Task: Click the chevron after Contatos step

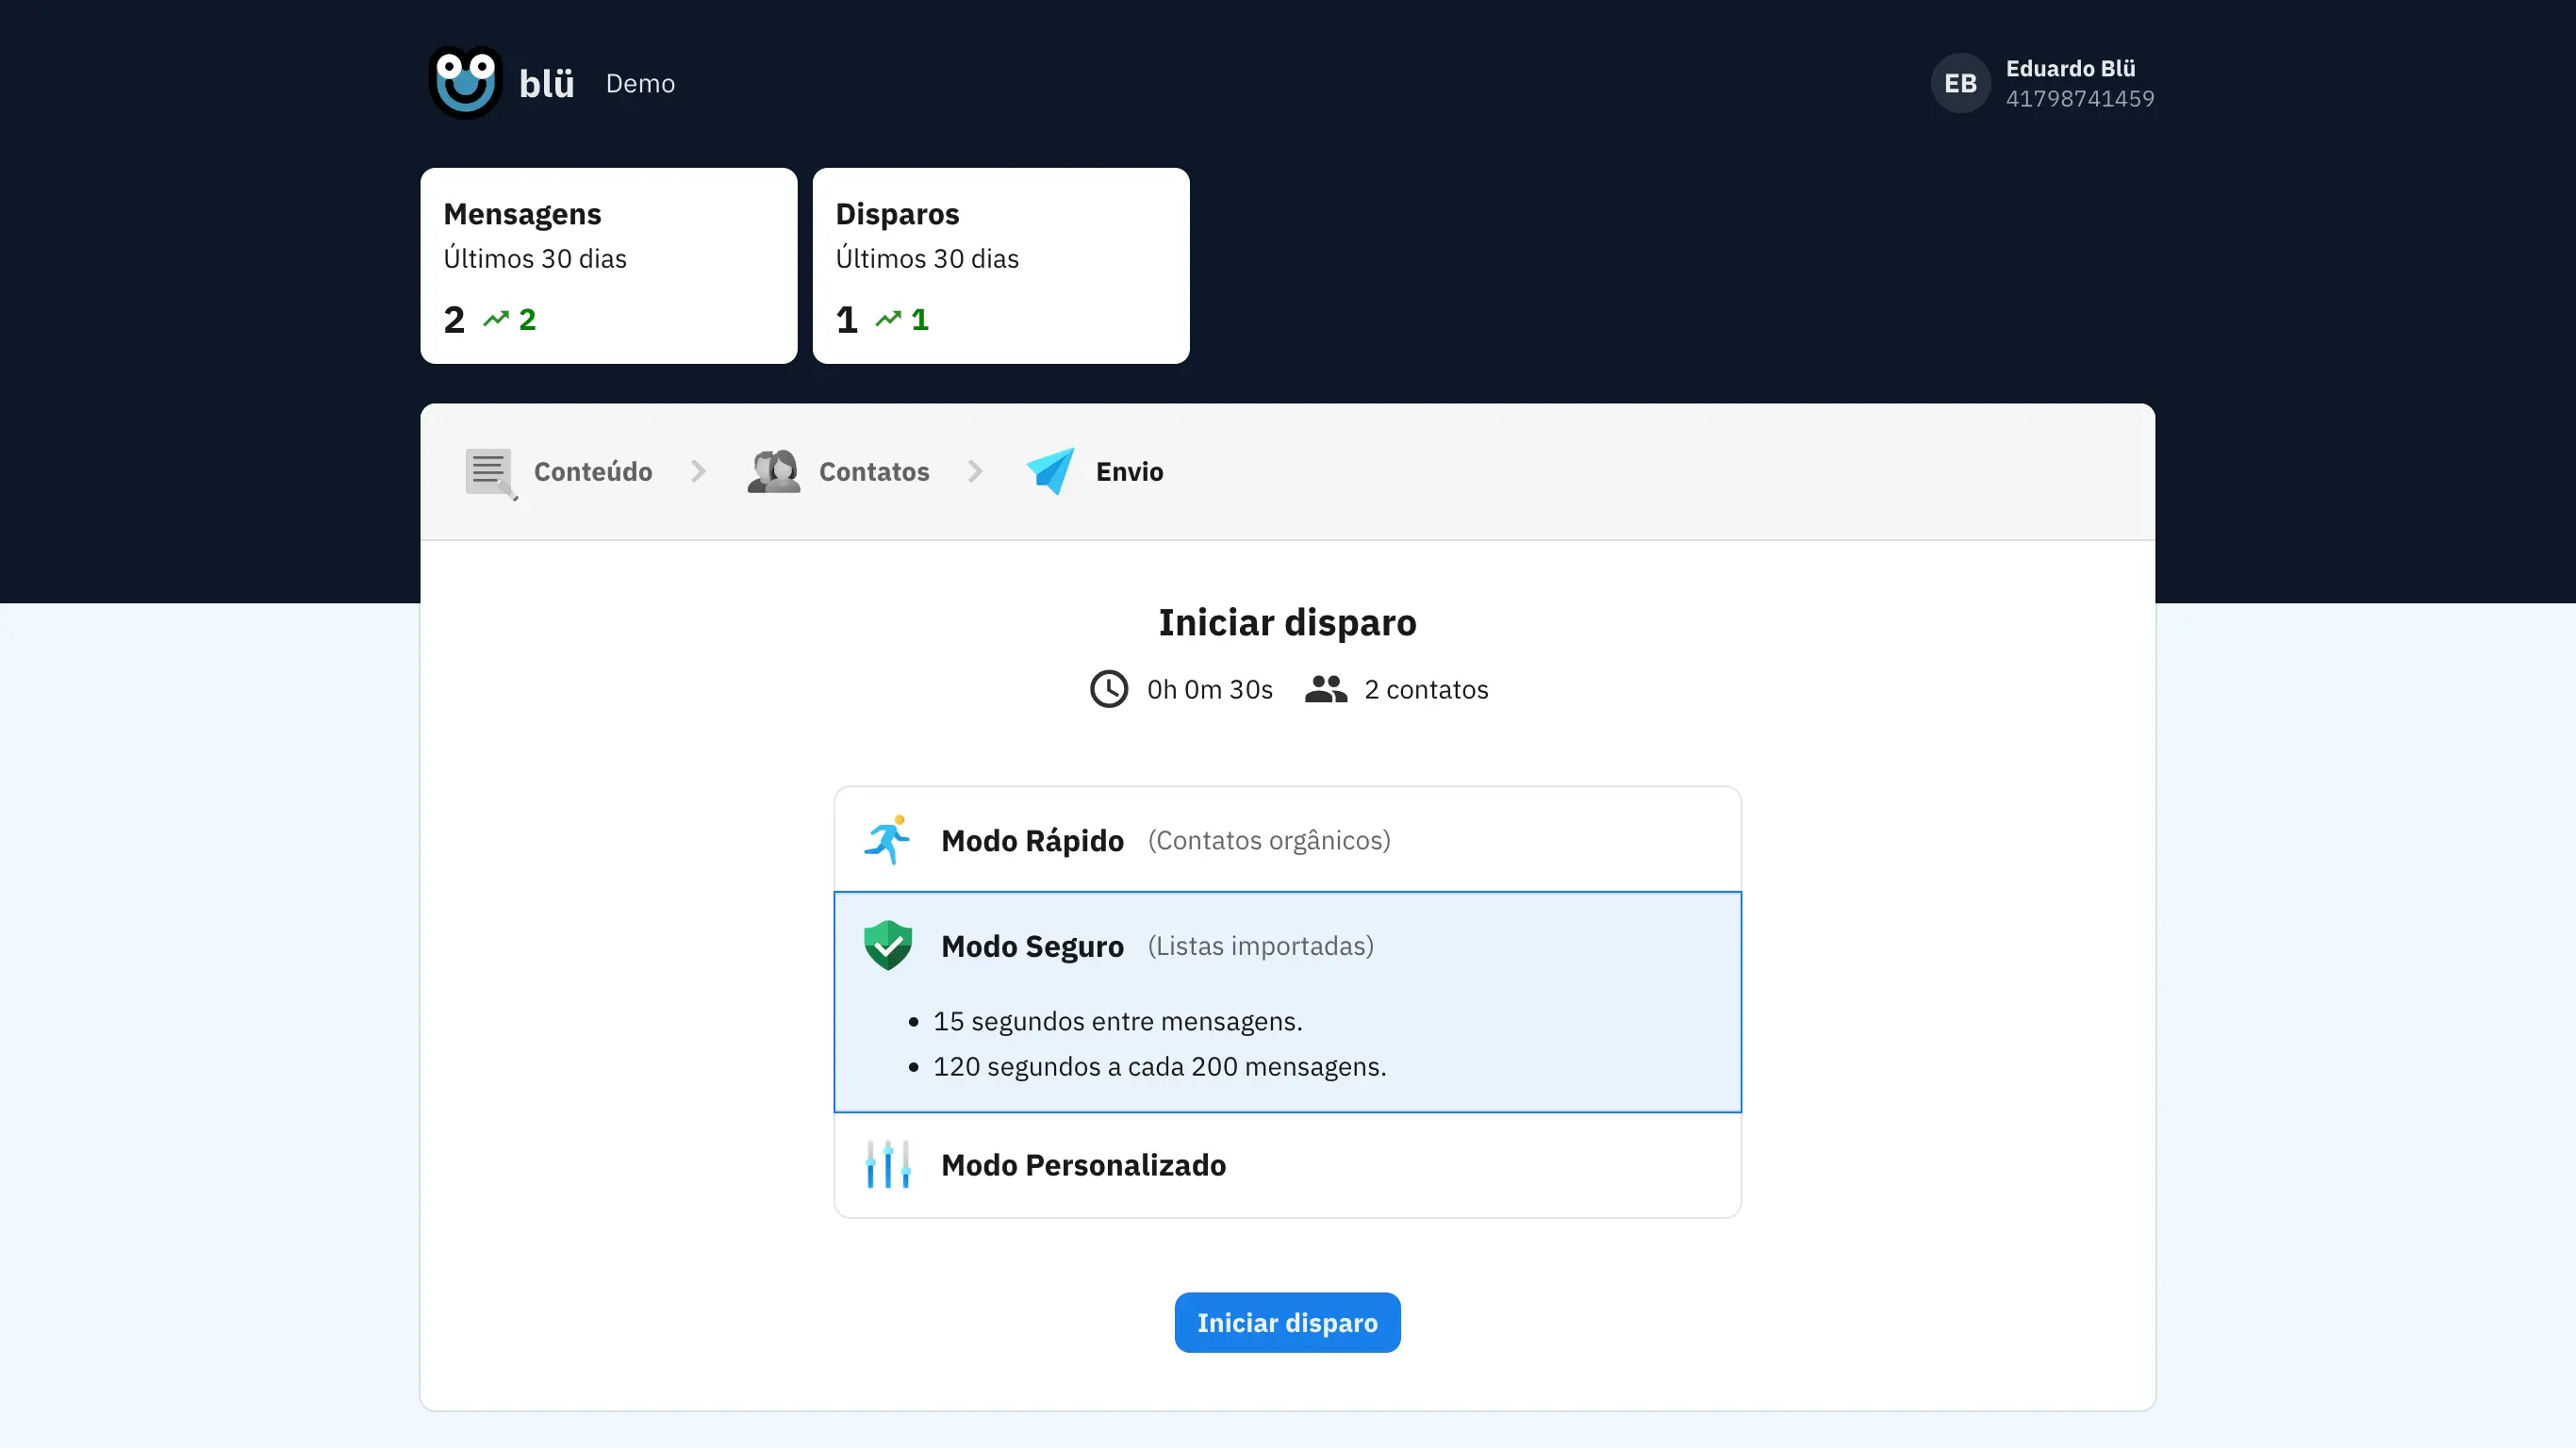Action: [975, 471]
